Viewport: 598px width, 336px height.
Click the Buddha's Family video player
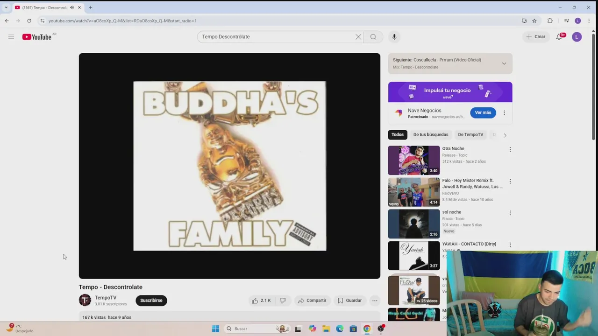[229, 166]
